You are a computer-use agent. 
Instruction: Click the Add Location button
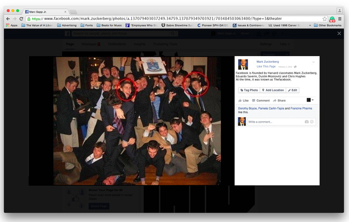point(273,90)
